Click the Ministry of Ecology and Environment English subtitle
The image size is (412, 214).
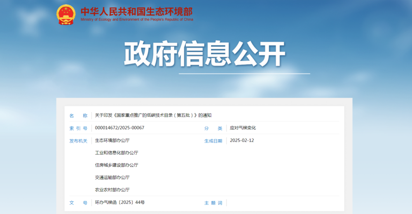(x=137, y=19)
